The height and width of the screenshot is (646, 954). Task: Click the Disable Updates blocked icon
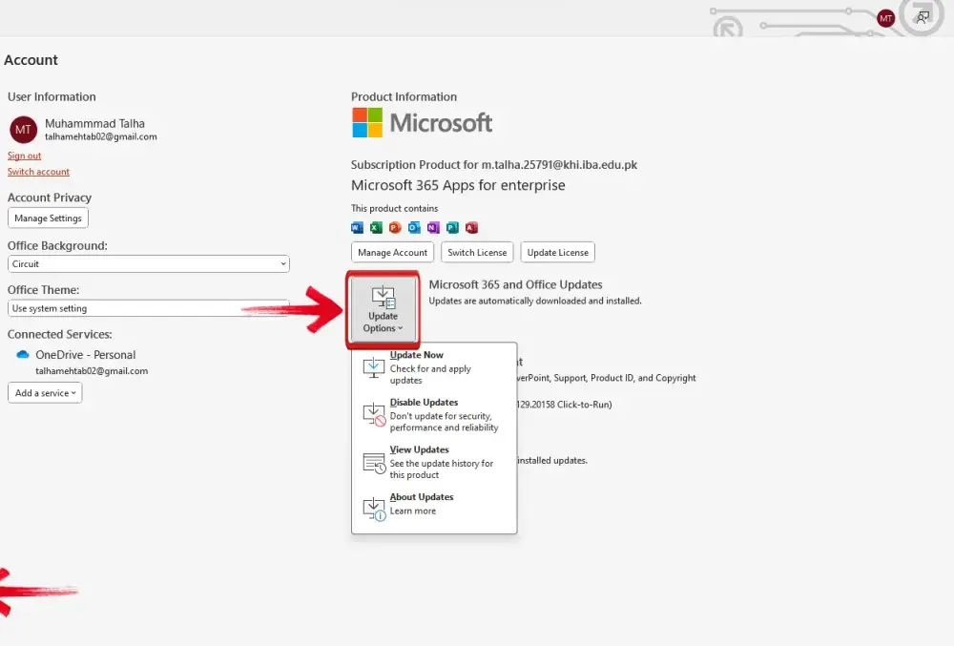point(374,415)
